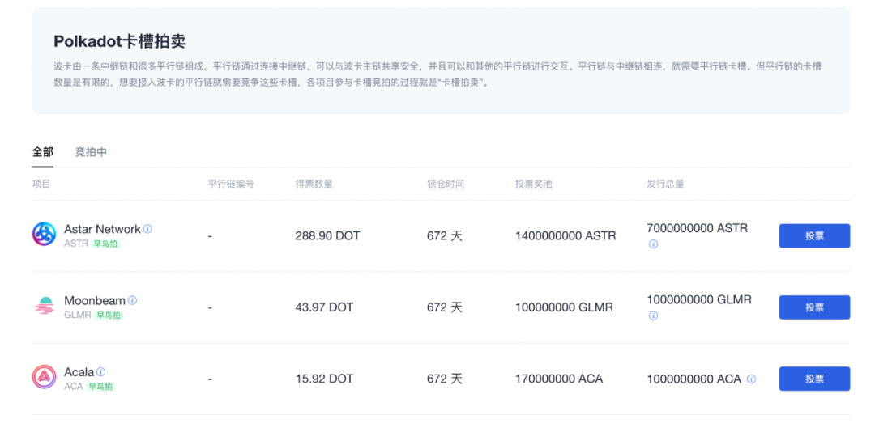The height and width of the screenshot is (432, 875).
Task: Click the 项目 column header
Action: [x=41, y=184]
